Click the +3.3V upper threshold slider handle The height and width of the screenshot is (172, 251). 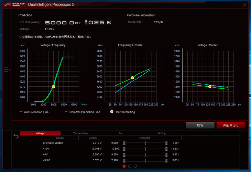click(x=166, y=160)
